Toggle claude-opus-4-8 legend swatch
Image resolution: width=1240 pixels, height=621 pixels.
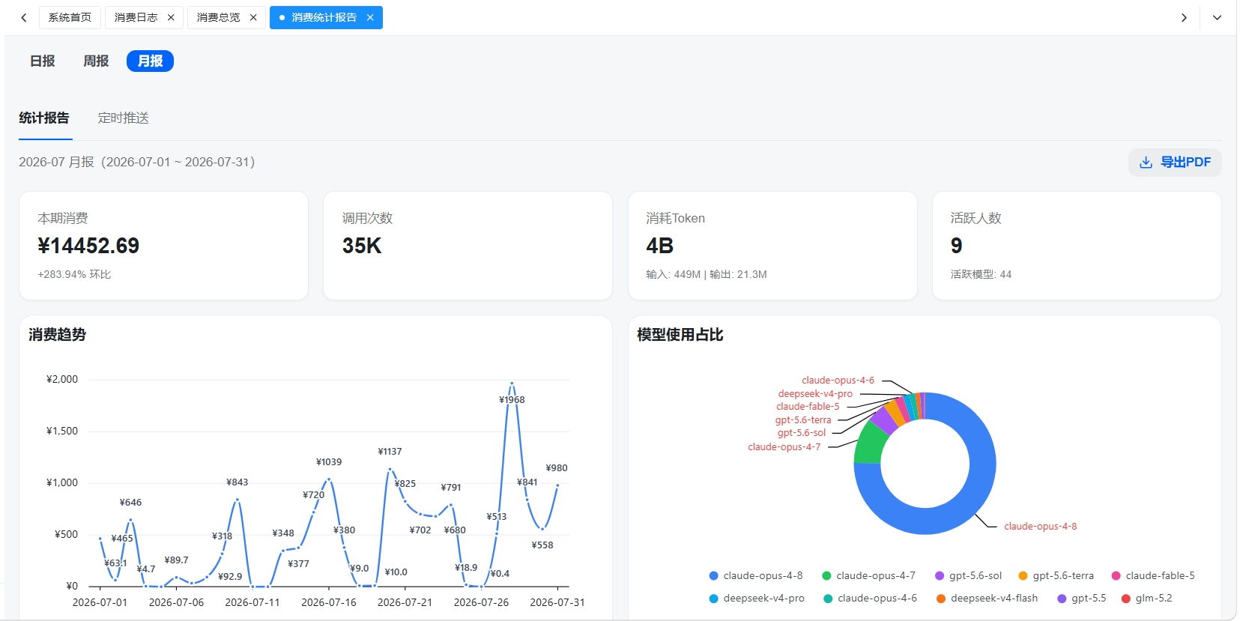coord(713,576)
